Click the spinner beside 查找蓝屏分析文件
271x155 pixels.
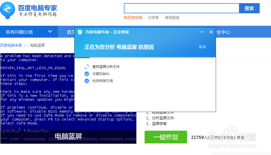point(87,67)
